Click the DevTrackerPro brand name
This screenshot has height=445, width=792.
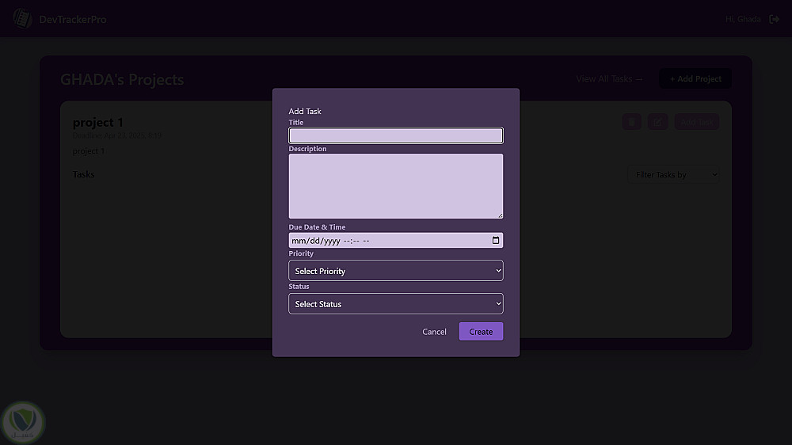[x=73, y=20]
